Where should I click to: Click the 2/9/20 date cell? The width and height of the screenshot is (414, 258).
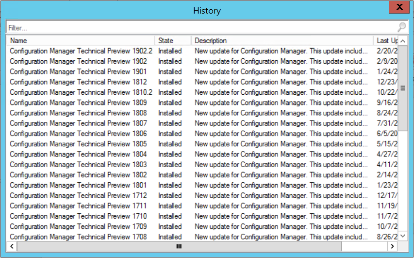(x=387, y=61)
